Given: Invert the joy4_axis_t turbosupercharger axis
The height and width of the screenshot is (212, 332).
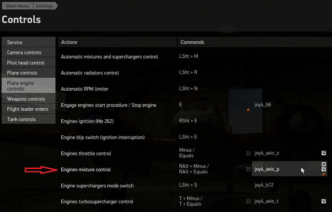Looking at the screenshot, I should pos(324,201).
